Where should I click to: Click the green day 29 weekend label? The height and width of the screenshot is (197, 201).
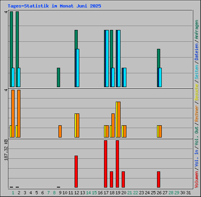[177, 193]
